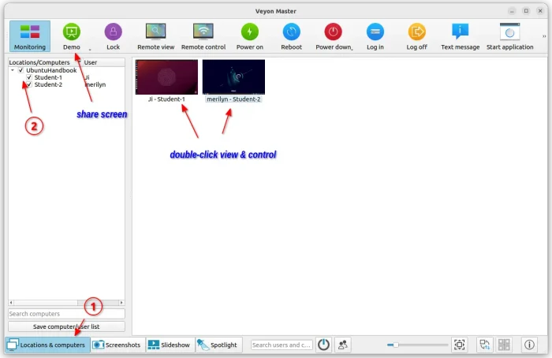Screen dimensions: 552x358
Task: Open the Slideshow panel
Action: click(x=169, y=345)
